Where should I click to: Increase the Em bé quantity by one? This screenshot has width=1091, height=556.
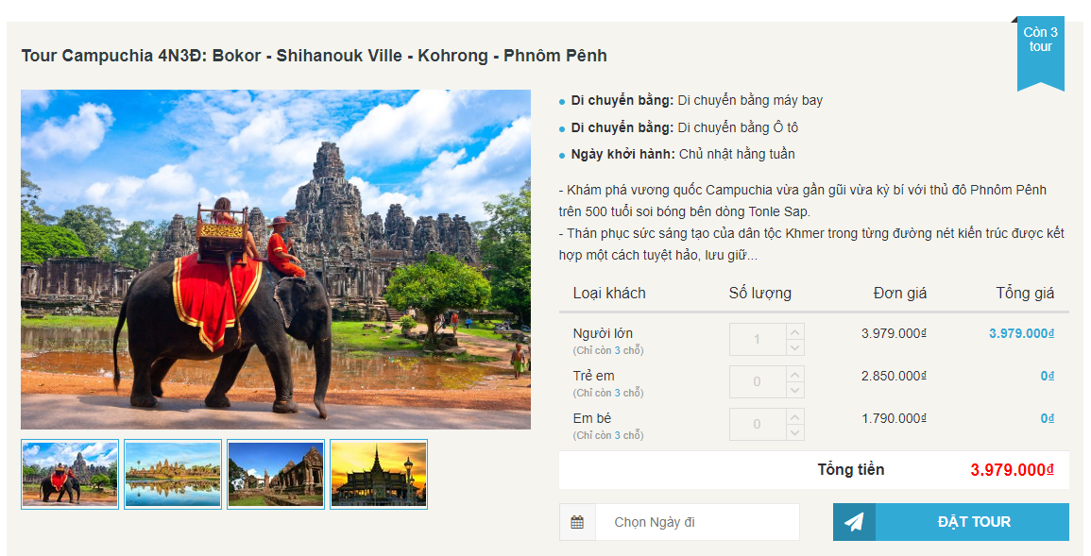tap(795, 416)
